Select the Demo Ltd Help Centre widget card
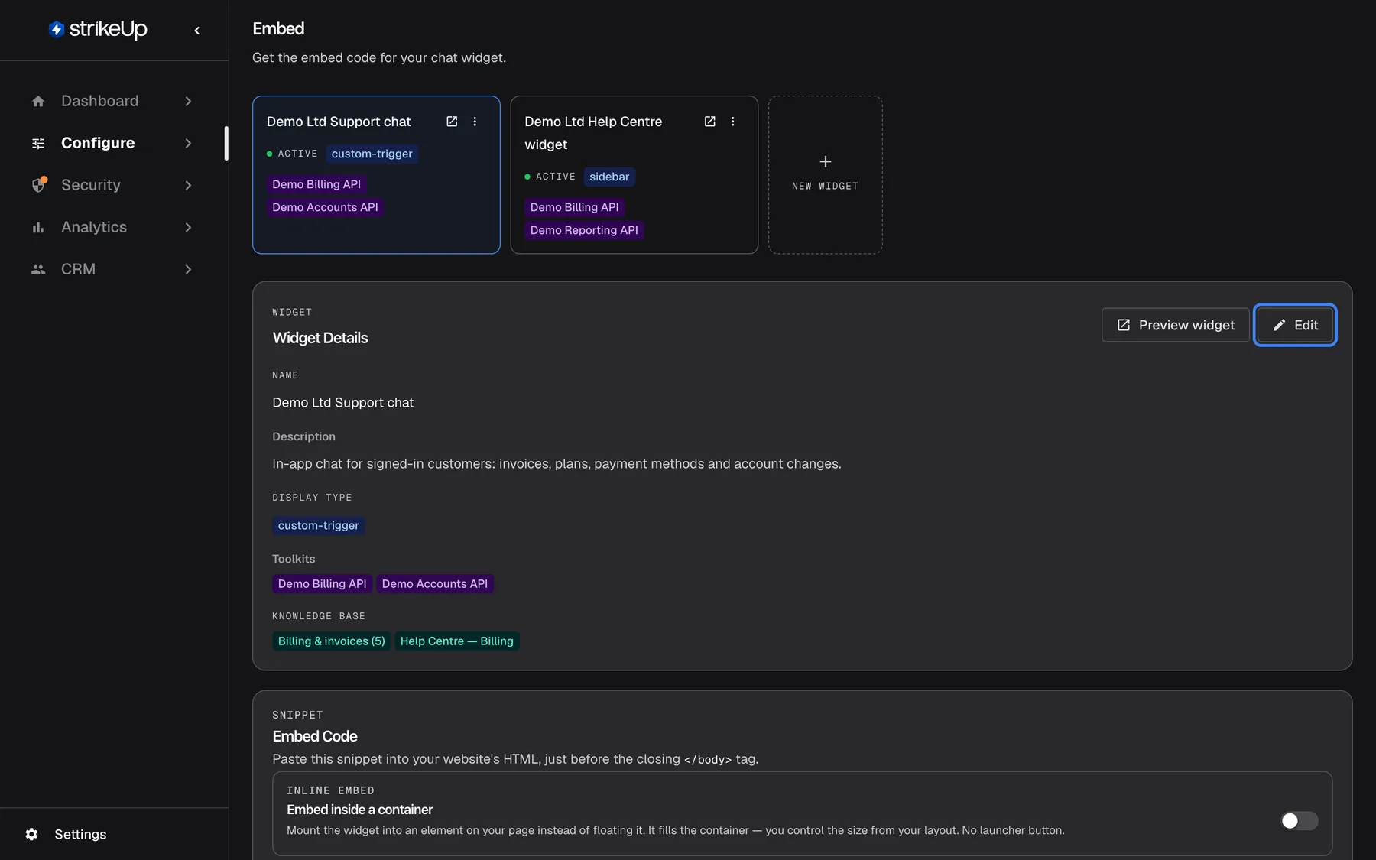This screenshot has width=1376, height=860. [x=634, y=175]
